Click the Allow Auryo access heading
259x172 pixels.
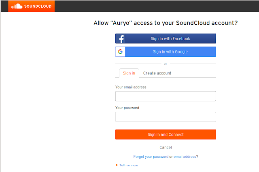coord(166,23)
